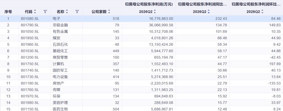Click the 电力设备 name cell
This screenshot has width=283, height=111.
click(x=60, y=77)
